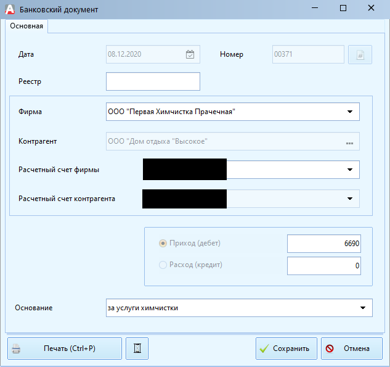The image size is (390, 367).
Task: Open Расчетный счет контрагента dropdown
Action: 349,199
